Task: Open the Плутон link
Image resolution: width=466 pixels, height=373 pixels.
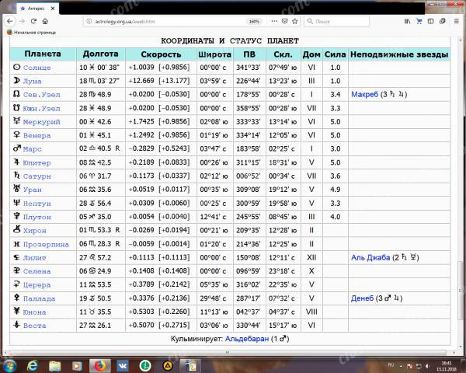Action: [x=37, y=217]
